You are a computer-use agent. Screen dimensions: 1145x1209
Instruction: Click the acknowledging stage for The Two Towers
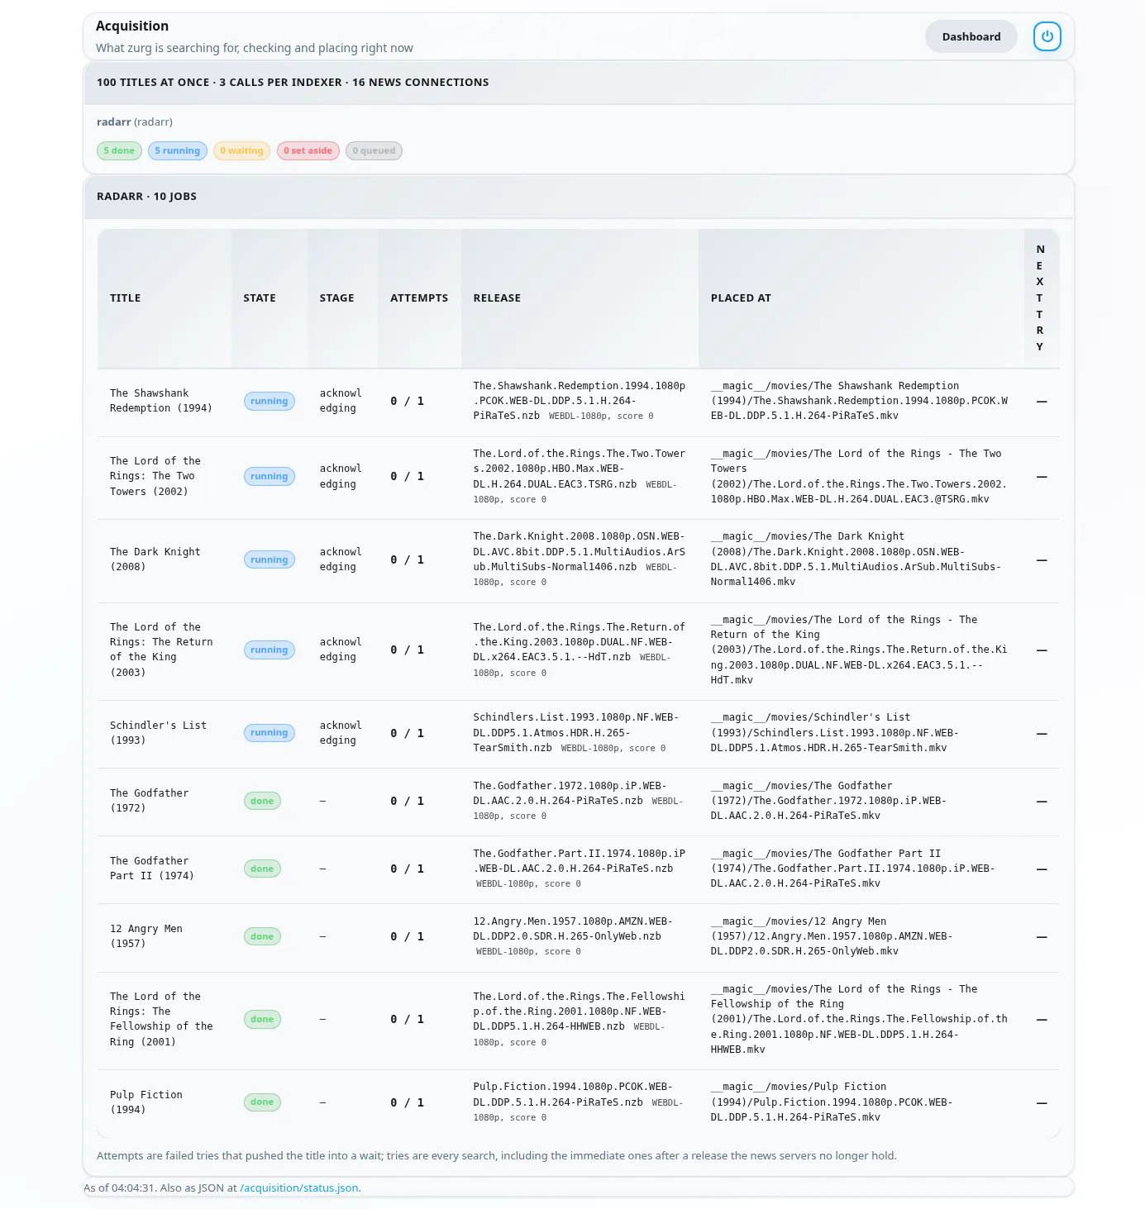click(341, 476)
